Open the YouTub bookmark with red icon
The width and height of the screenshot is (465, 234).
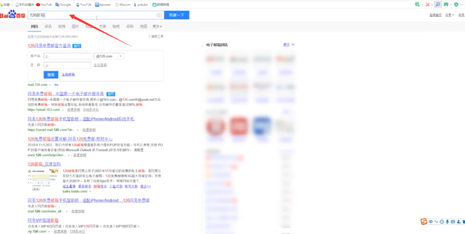pos(44,5)
